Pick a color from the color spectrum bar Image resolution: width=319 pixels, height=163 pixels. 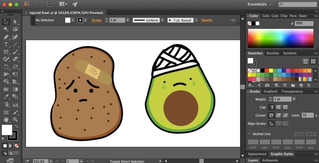(281, 38)
